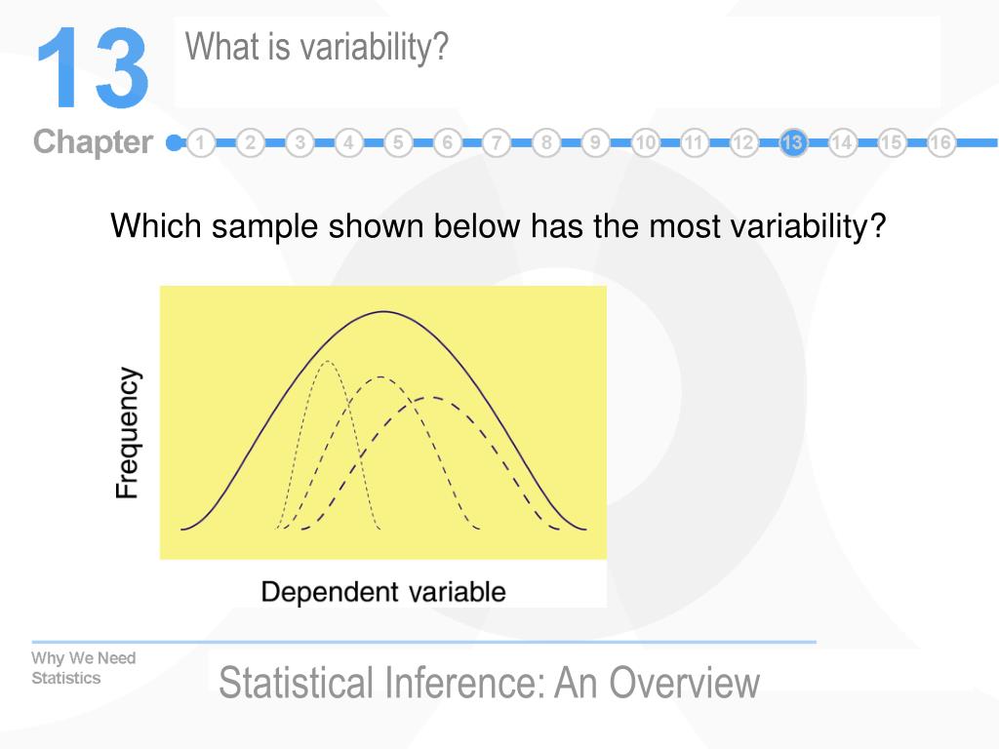Select chapter 2 circle in timeline

[251, 142]
